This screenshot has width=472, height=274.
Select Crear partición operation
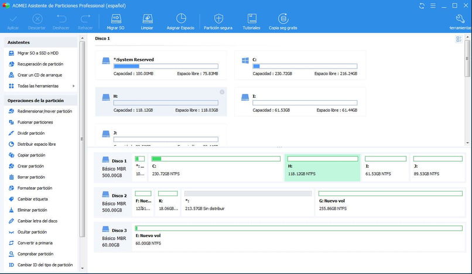(x=30, y=166)
